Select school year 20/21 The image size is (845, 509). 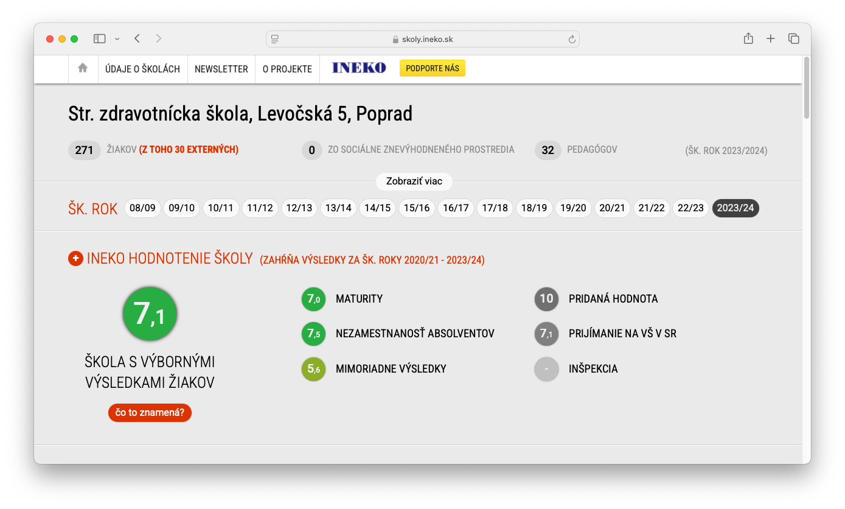click(612, 208)
